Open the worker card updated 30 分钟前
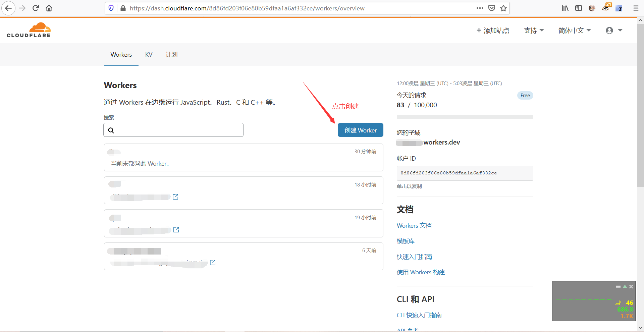Screen dimensions: 644x332 pyautogui.click(x=244, y=158)
